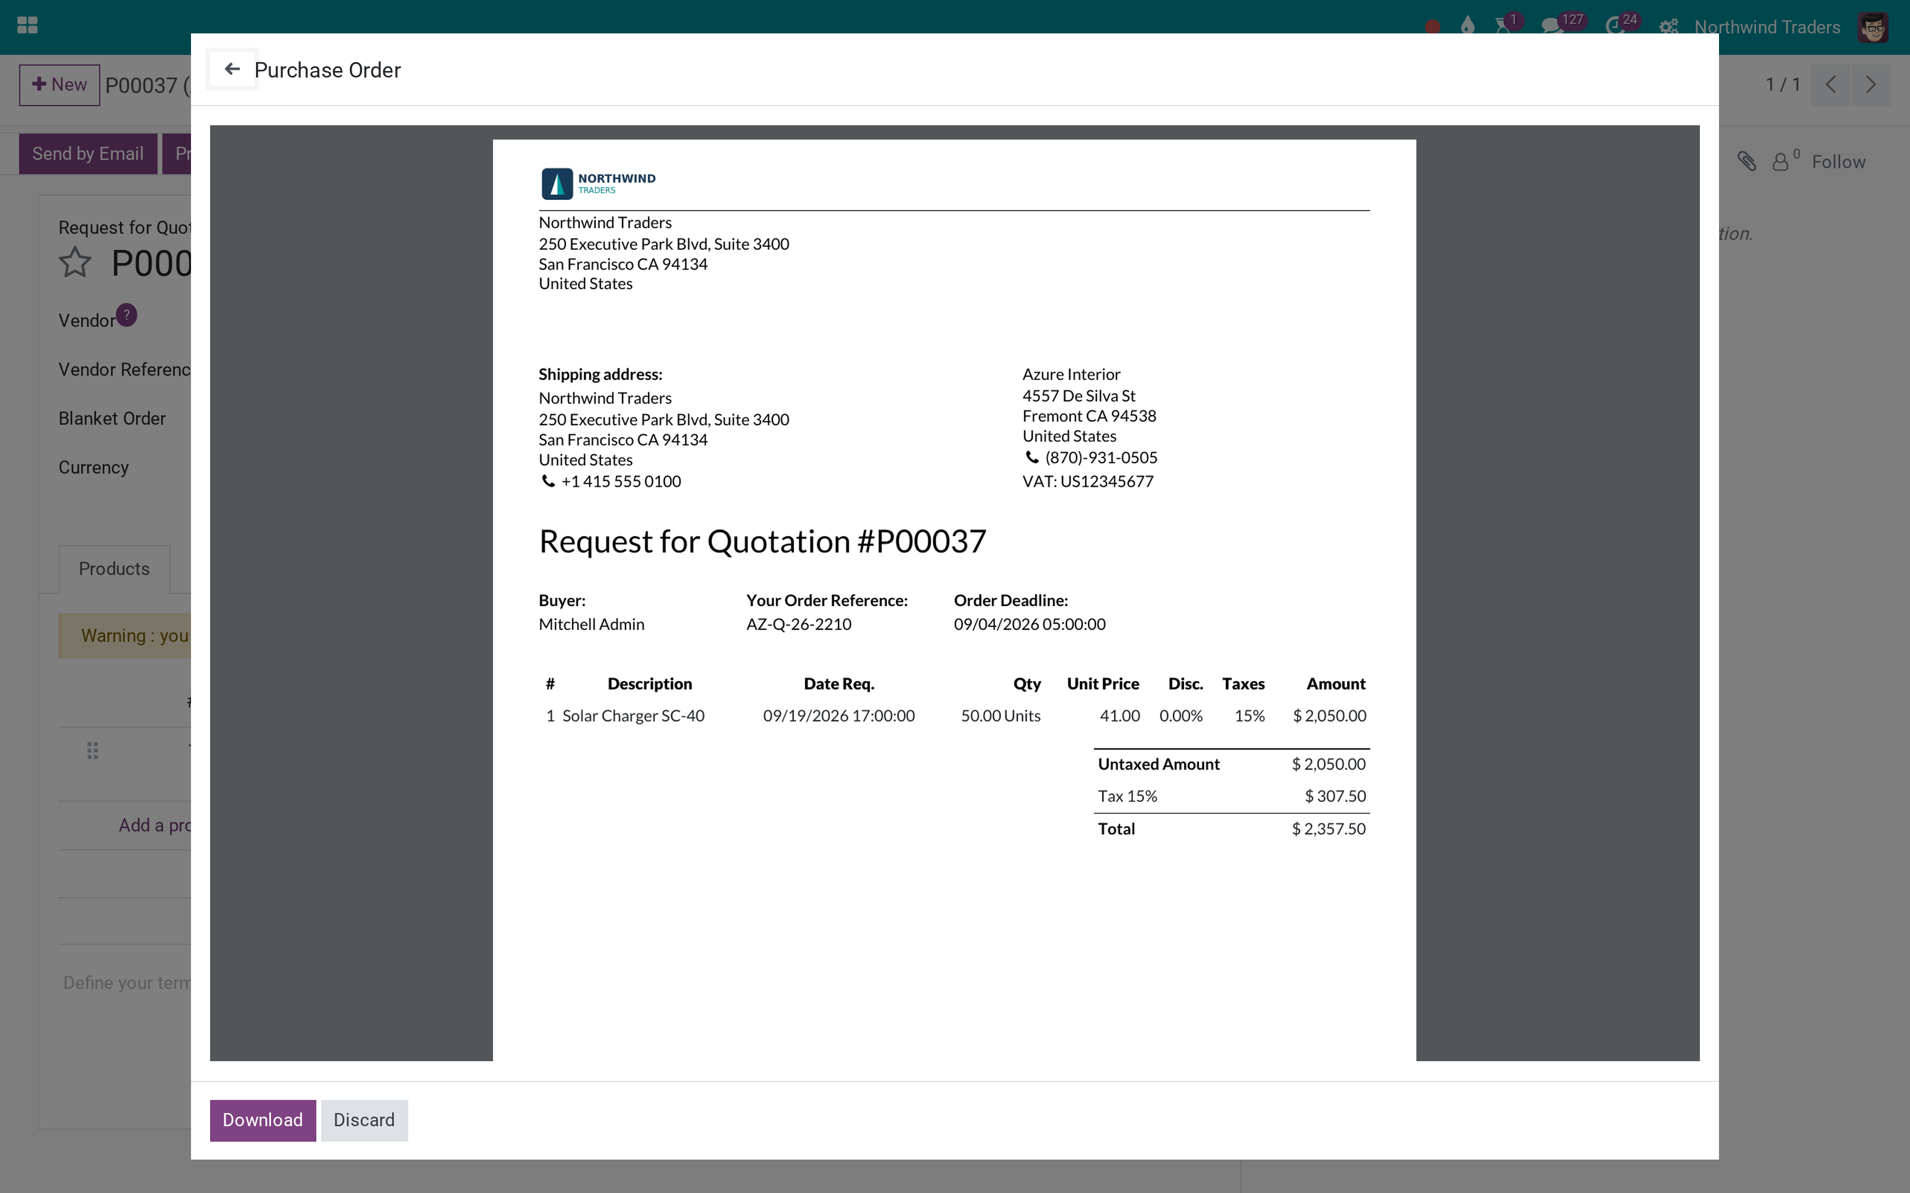Click the Vendor help question mark icon
Image resolution: width=1910 pixels, height=1193 pixels.
(x=127, y=315)
